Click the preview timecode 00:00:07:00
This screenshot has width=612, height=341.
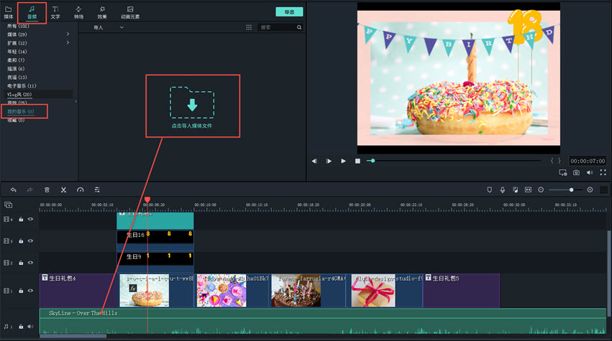coord(588,161)
